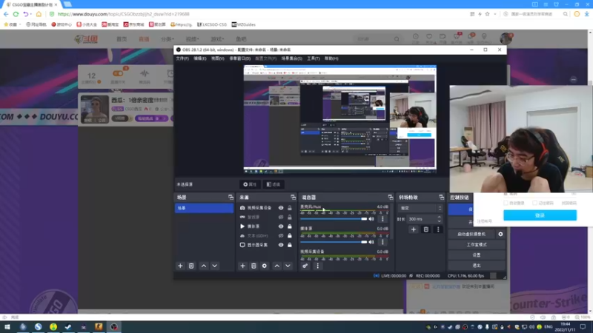Screen dimensions: 593x333
Task: Reload the page with the green refresh icon
Action: tap(16, 14)
